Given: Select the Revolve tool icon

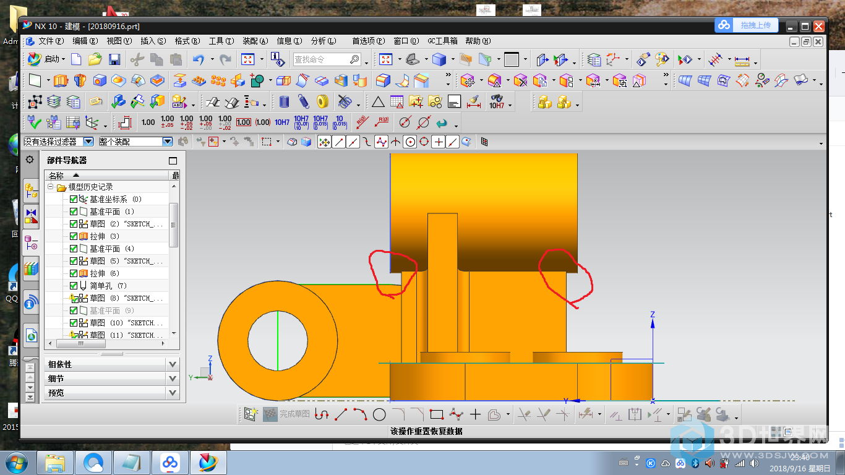Looking at the screenshot, I should coord(80,80).
